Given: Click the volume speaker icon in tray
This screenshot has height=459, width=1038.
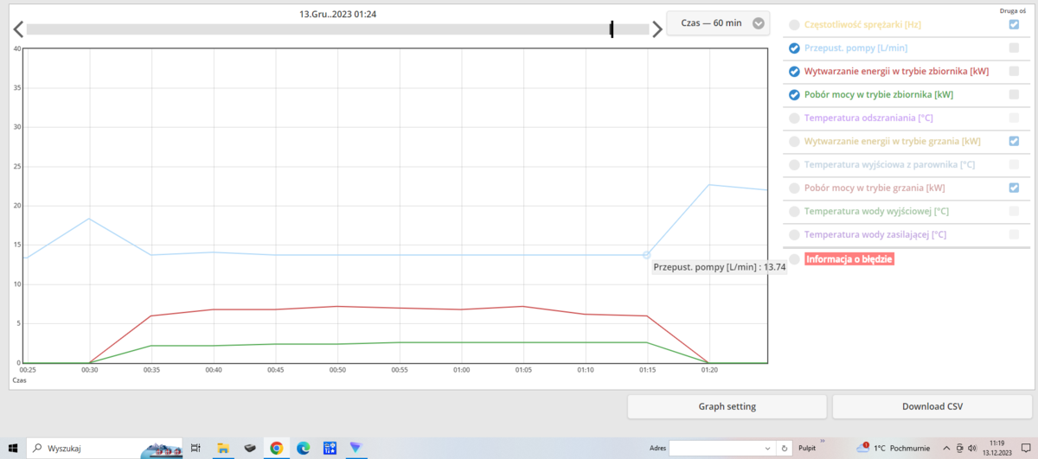Looking at the screenshot, I should [972, 448].
